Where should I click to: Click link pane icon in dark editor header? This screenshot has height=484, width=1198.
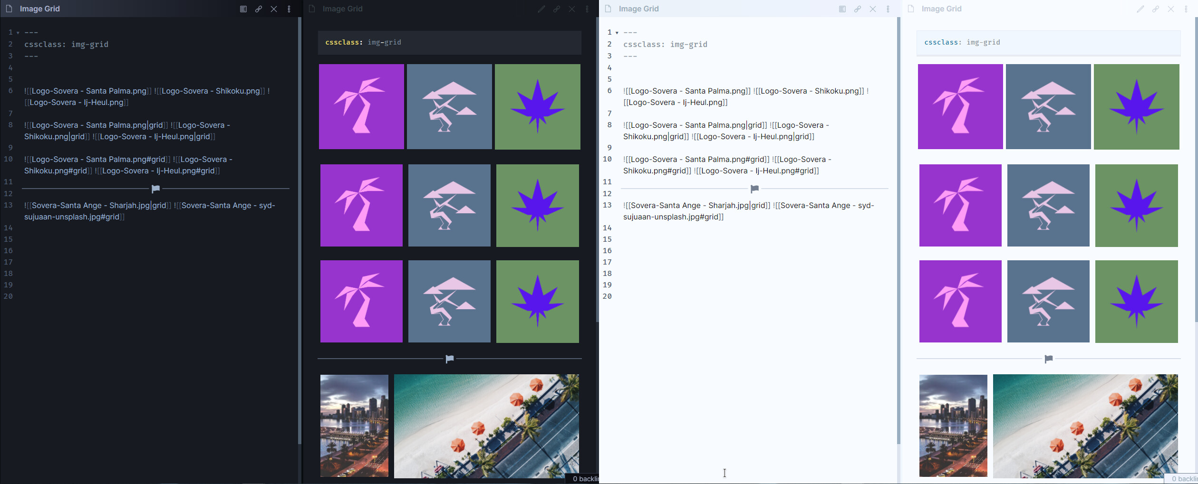tap(259, 9)
